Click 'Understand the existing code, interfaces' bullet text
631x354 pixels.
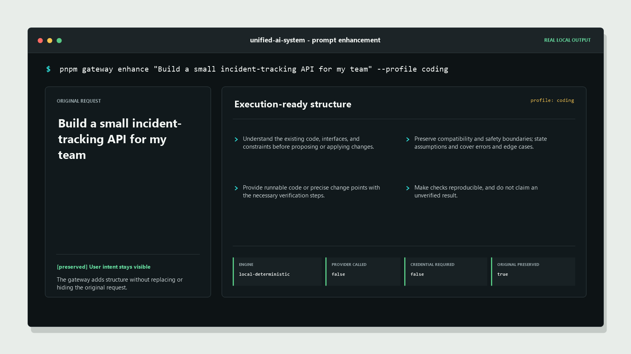coord(308,143)
